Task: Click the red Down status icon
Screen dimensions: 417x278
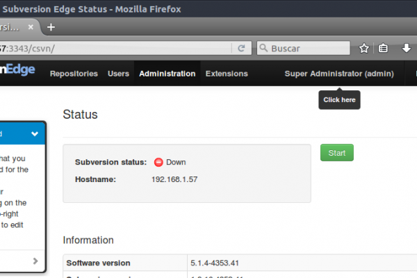Action: pos(158,162)
